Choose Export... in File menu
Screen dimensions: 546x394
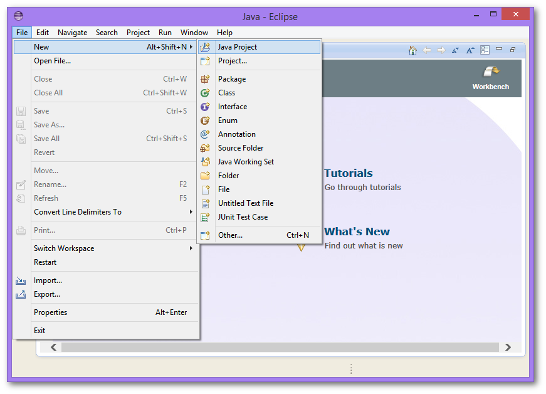click(x=105, y=294)
